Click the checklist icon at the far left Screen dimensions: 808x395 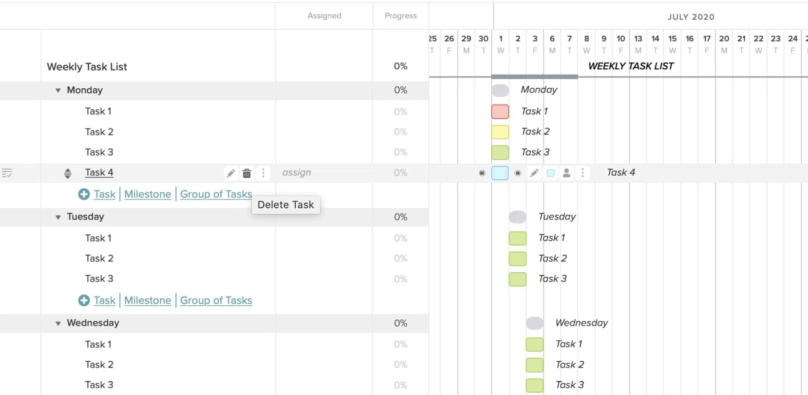point(8,173)
